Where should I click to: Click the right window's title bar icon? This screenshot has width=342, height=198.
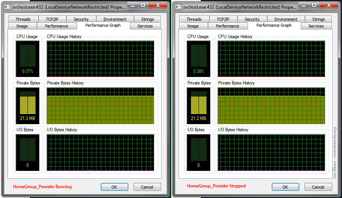pyautogui.click(x=178, y=7)
